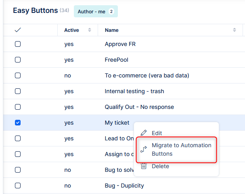Check the Approve FR row checkbox
This screenshot has height=194, width=245.
[x=18, y=44]
